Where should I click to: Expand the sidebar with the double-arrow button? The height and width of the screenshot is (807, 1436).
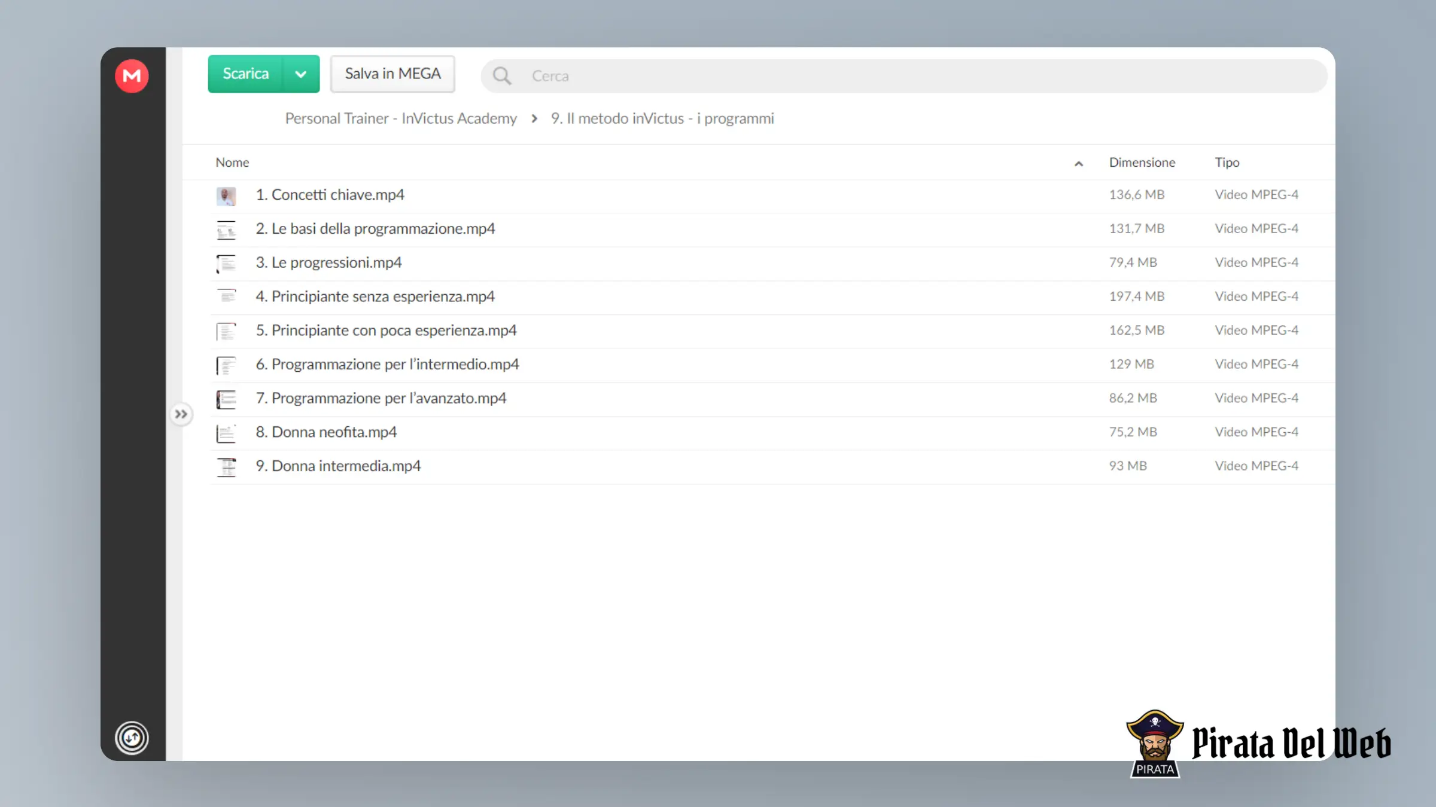coord(181,414)
